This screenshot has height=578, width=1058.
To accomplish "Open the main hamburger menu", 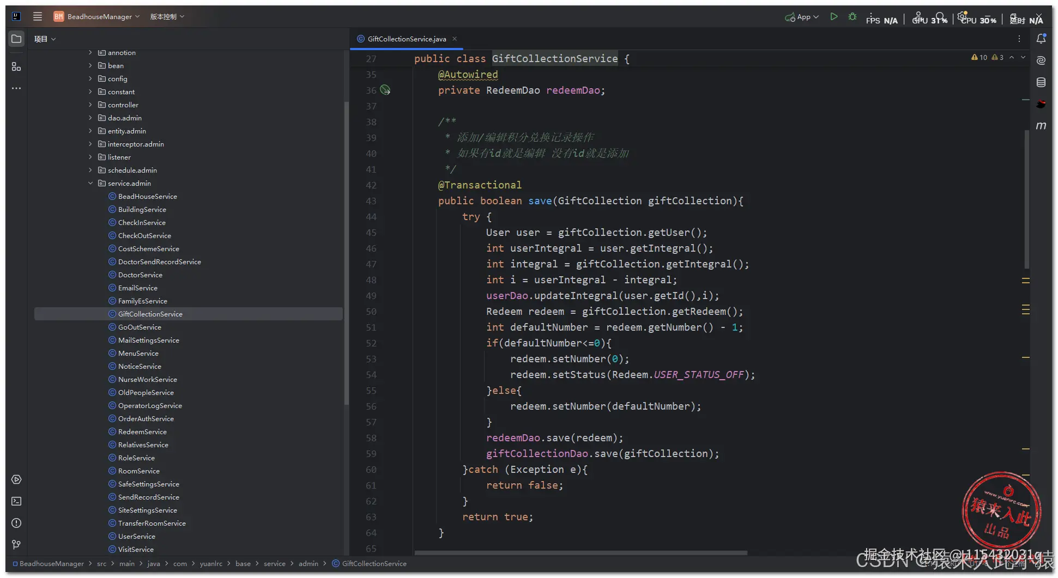I will 38,16.
